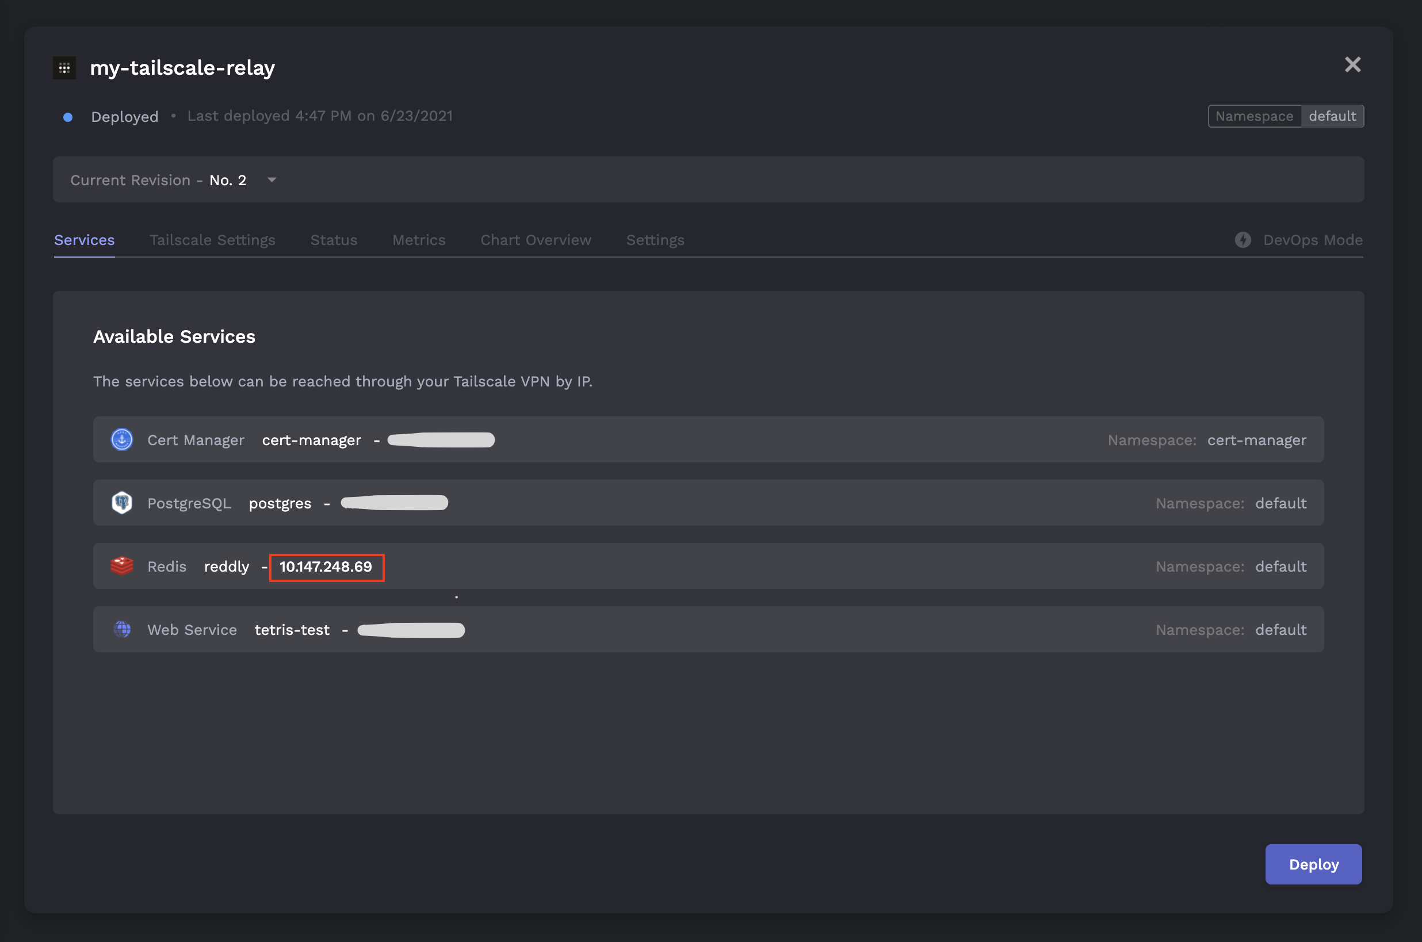This screenshot has height=942, width=1422.
Task: Open the Status tab
Action: [334, 240]
